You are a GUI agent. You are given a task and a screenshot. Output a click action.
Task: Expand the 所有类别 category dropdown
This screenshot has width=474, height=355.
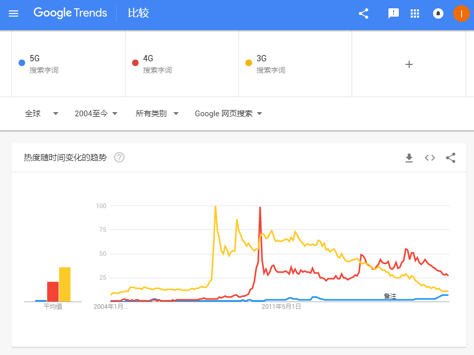pos(157,114)
